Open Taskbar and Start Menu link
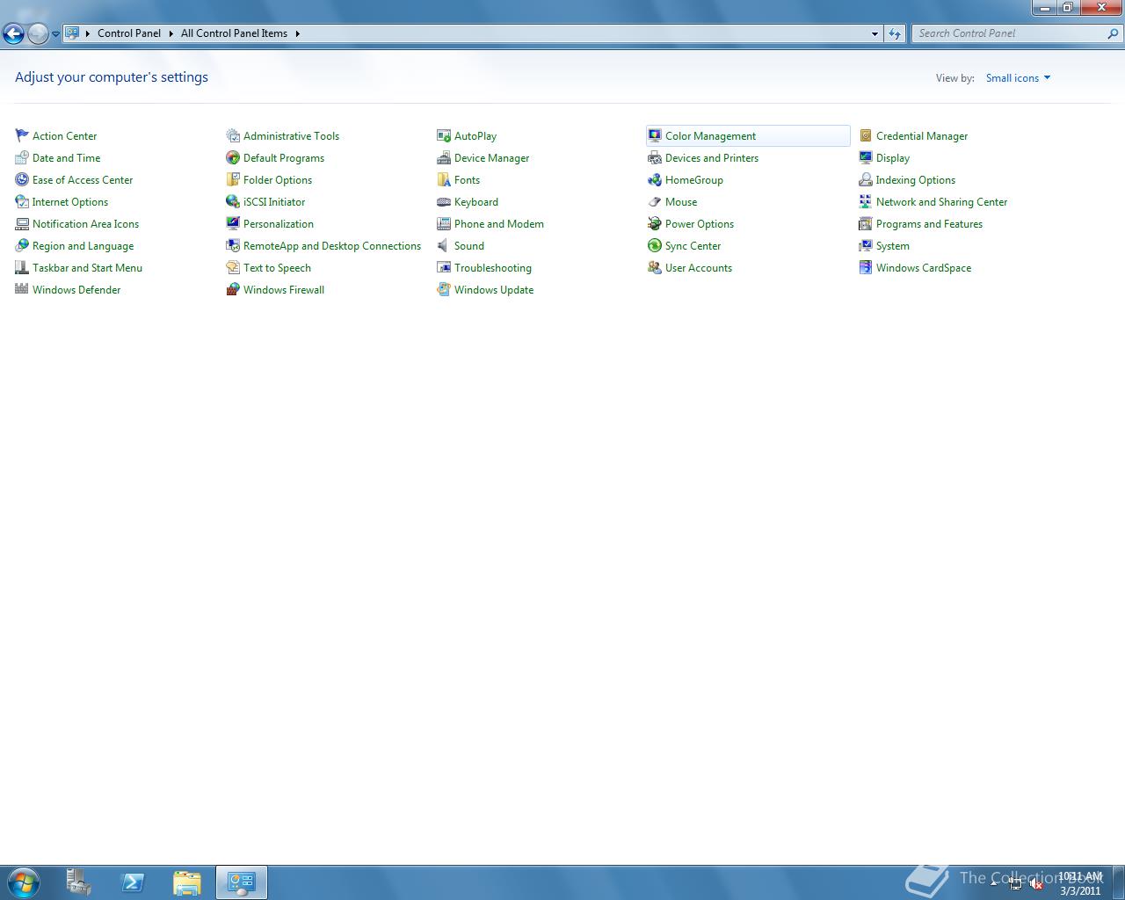1125x900 pixels. point(87,268)
